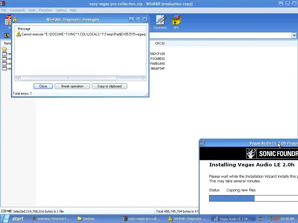Viewport: 298px width, 223px height.
Task: Open the Tools menu
Action: coord(32,10)
